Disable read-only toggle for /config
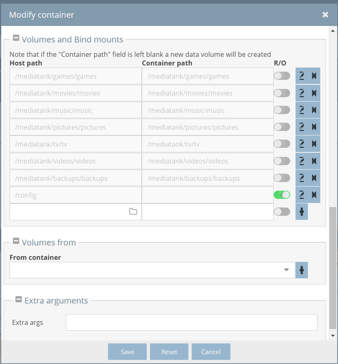This screenshot has width=338, height=364. tap(282, 195)
